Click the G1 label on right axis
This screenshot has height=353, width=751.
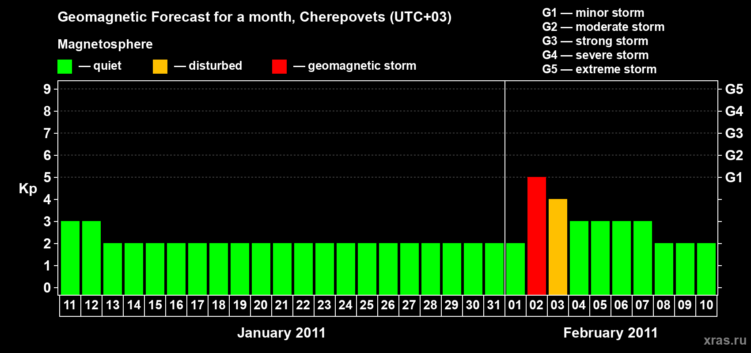coord(734,177)
